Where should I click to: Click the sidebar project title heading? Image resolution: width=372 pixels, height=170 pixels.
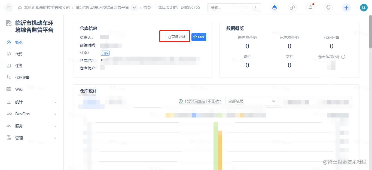point(34,26)
